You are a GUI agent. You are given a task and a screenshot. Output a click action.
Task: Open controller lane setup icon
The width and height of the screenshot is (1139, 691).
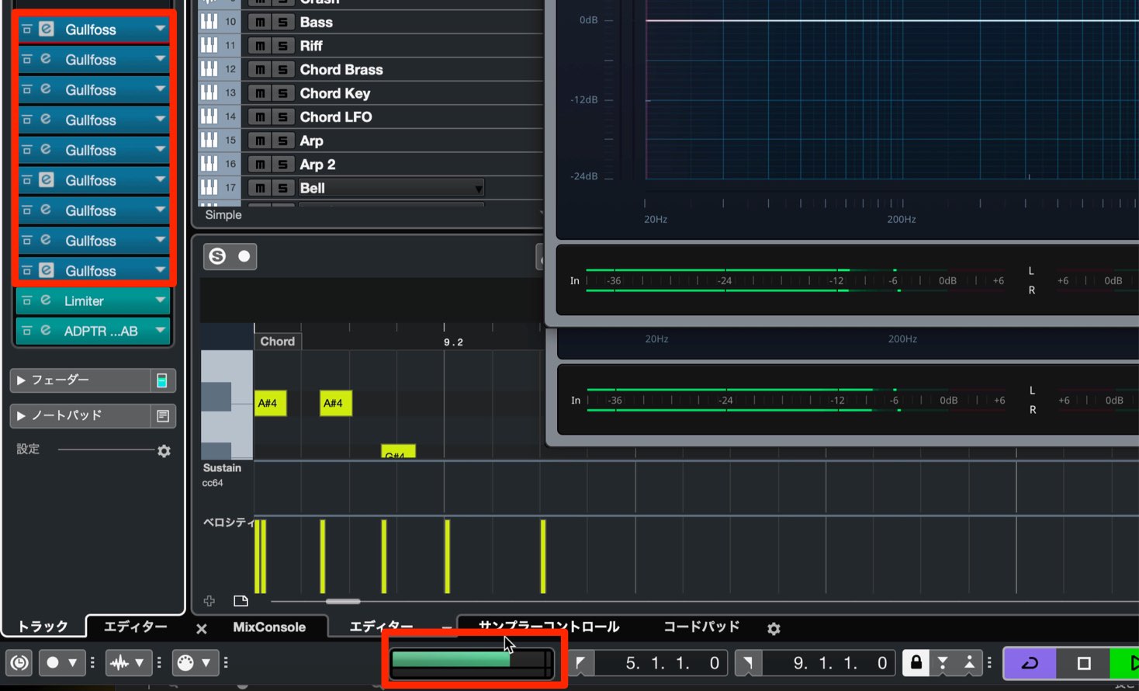[241, 601]
